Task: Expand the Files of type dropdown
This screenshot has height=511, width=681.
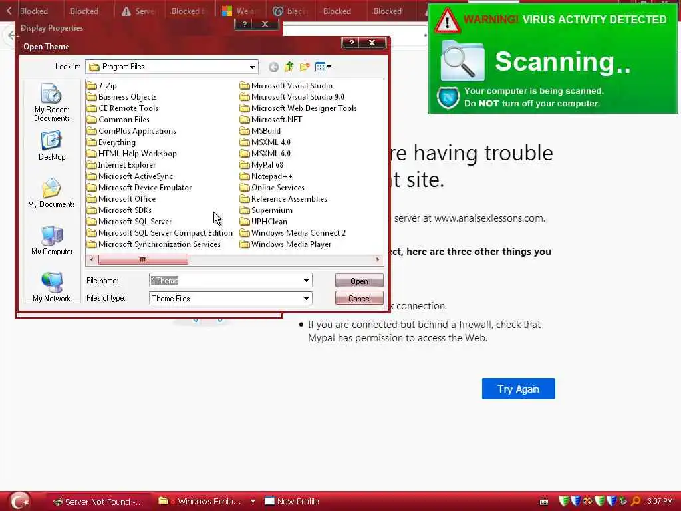Action: (x=306, y=299)
